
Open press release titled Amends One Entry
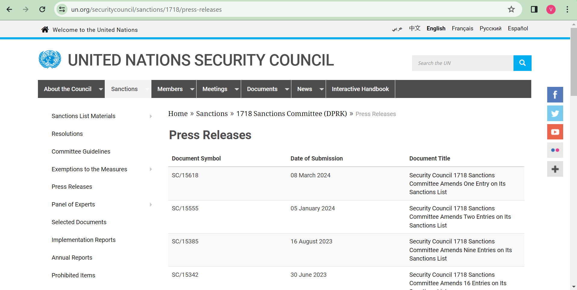point(457,184)
